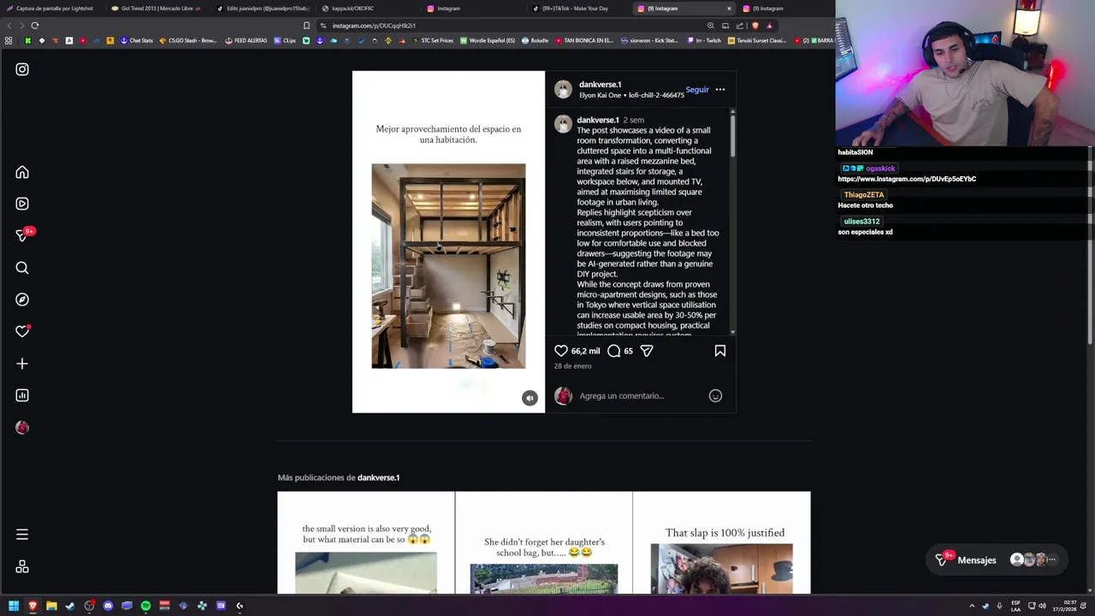Image resolution: width=1095 pixels, height=616 pixels.
Task: Open post options three-dot menu
Action: pyautogui.click(x=720, y=89)
